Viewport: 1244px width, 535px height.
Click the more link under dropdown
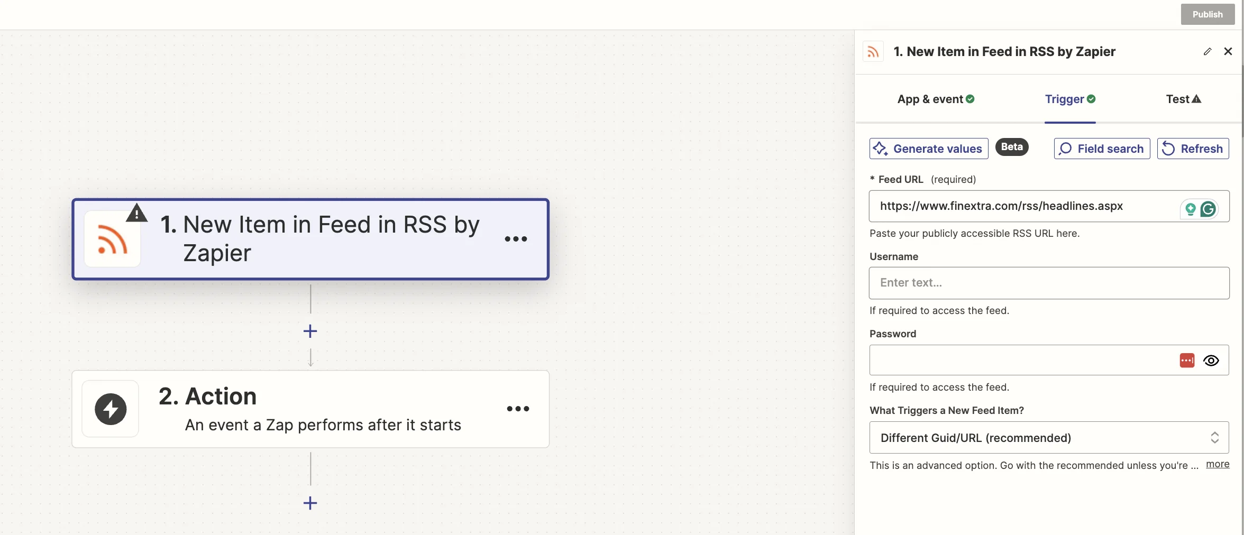pyautogui.click(x=1218, y=464)
